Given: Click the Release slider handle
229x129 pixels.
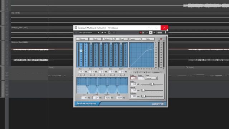Looking at the screenshot, I should pyautogui.click(x=143, y=96).
